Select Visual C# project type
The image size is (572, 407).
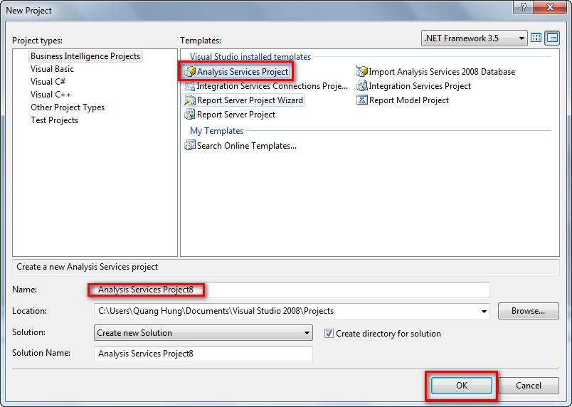[48, 82]
